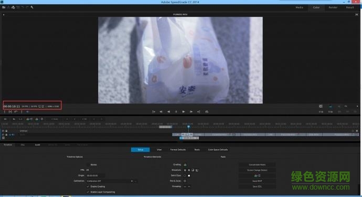Open the display layout icon near 2-Up
This screenshot has height=197, width=362.
pyautogui.click(x=321, y=106)
